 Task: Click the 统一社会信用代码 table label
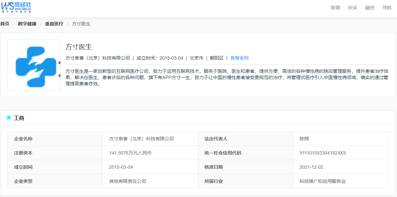[223, 153]
